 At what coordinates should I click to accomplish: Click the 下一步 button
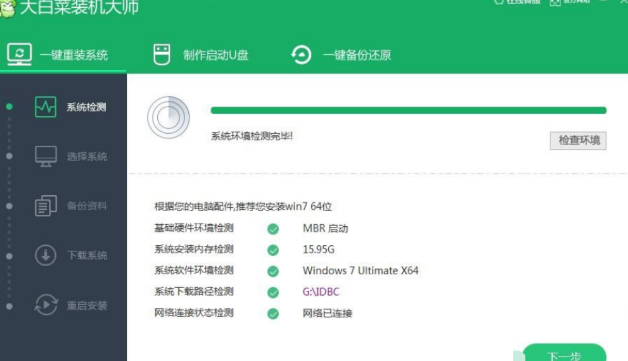564,354
